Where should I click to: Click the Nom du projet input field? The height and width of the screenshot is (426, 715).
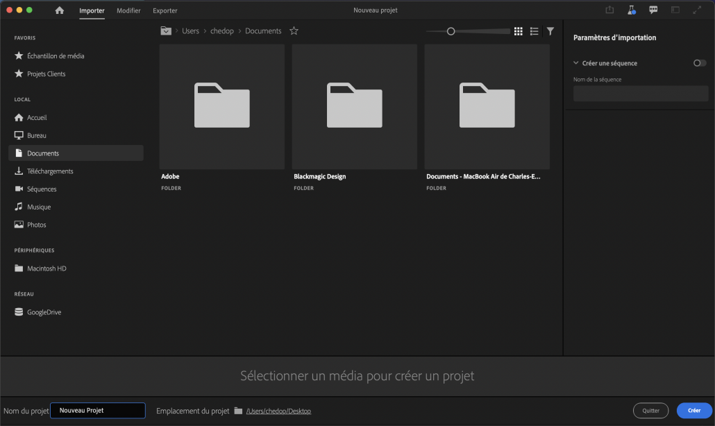[98, 411]
